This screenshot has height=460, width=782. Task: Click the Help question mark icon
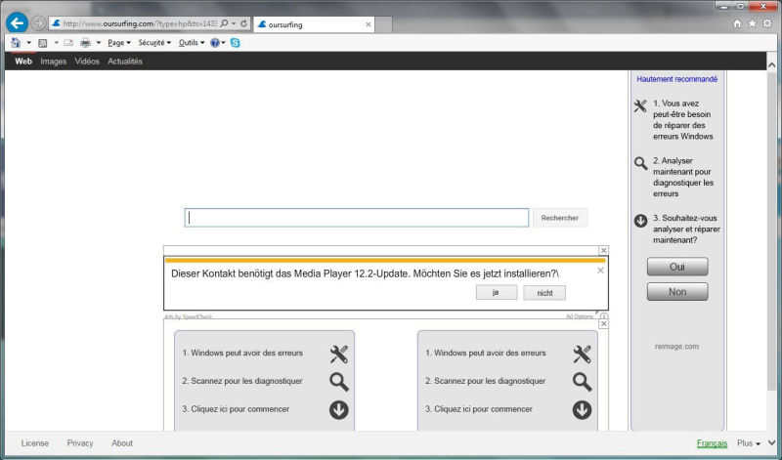click(214, 43)
